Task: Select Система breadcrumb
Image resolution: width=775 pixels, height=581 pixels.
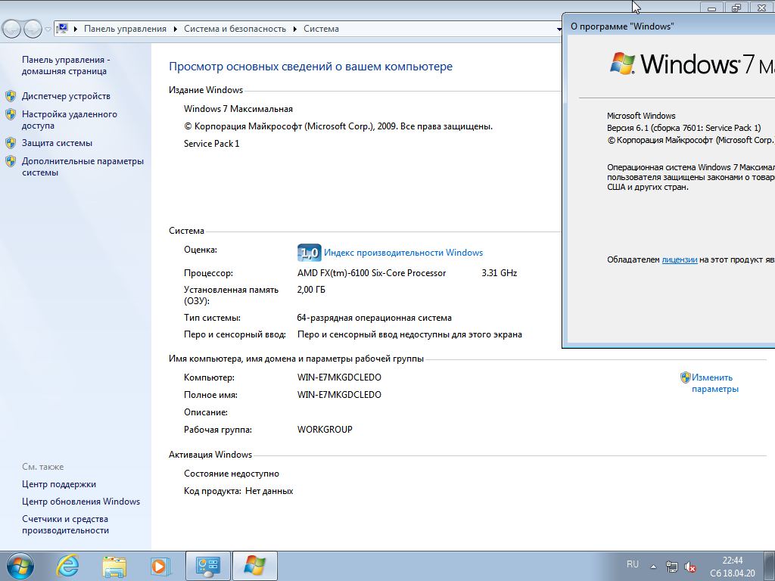Action: (x=321, y=29)
